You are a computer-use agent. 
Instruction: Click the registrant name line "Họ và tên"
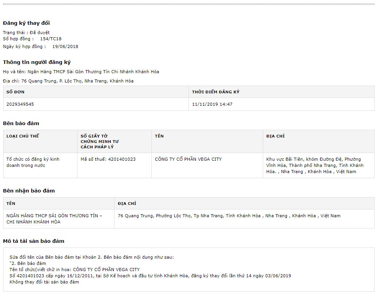pos(81,72)
